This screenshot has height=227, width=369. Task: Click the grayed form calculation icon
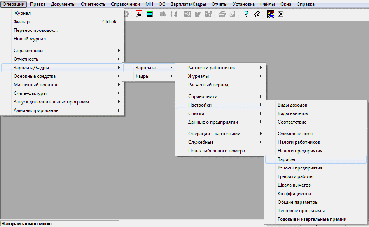pos(208,14)
